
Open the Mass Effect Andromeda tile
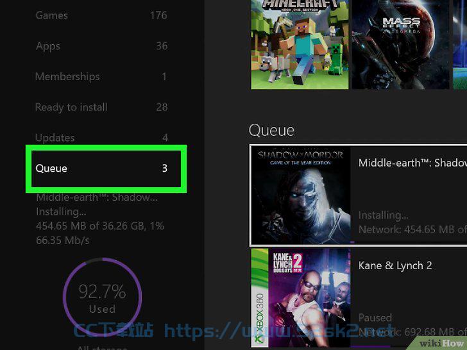point(400,45)
